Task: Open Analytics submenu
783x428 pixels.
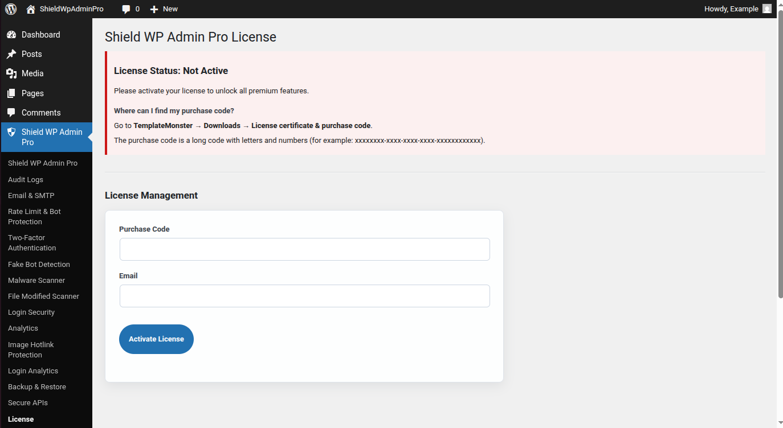Action: coord(23,328)
